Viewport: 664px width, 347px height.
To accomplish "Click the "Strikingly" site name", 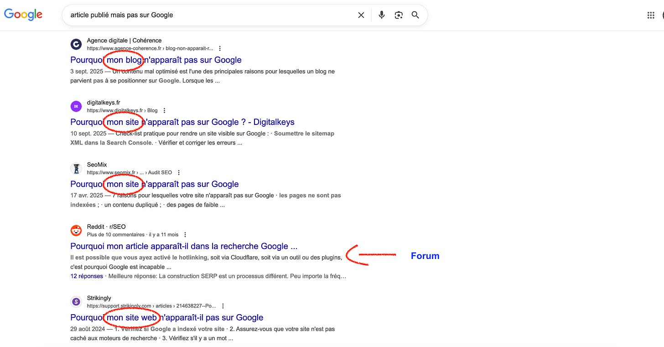I will tap(99, 298).
